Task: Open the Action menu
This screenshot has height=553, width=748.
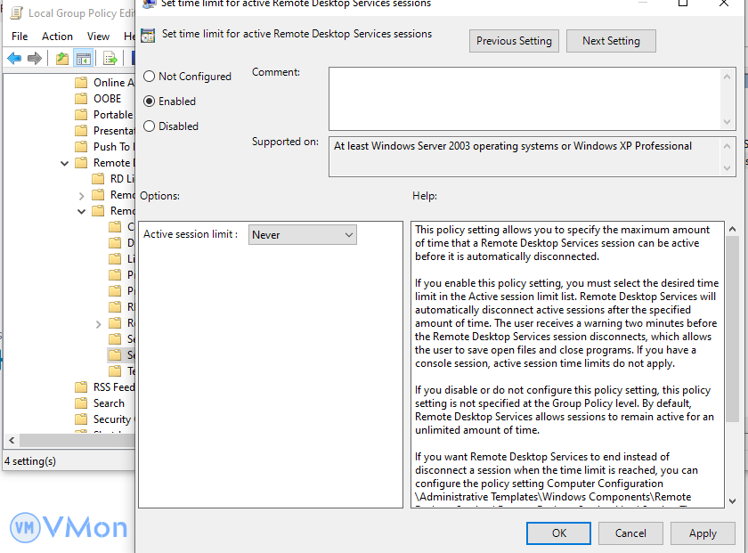Action: (57, 37)
